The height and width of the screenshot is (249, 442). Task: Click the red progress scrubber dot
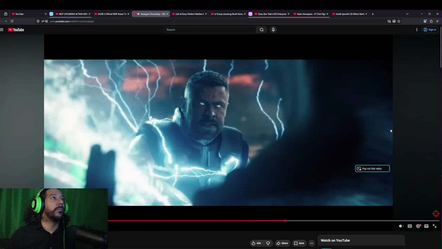285,221
